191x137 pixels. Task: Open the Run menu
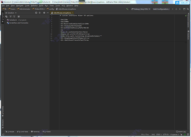tap(46, 6)
